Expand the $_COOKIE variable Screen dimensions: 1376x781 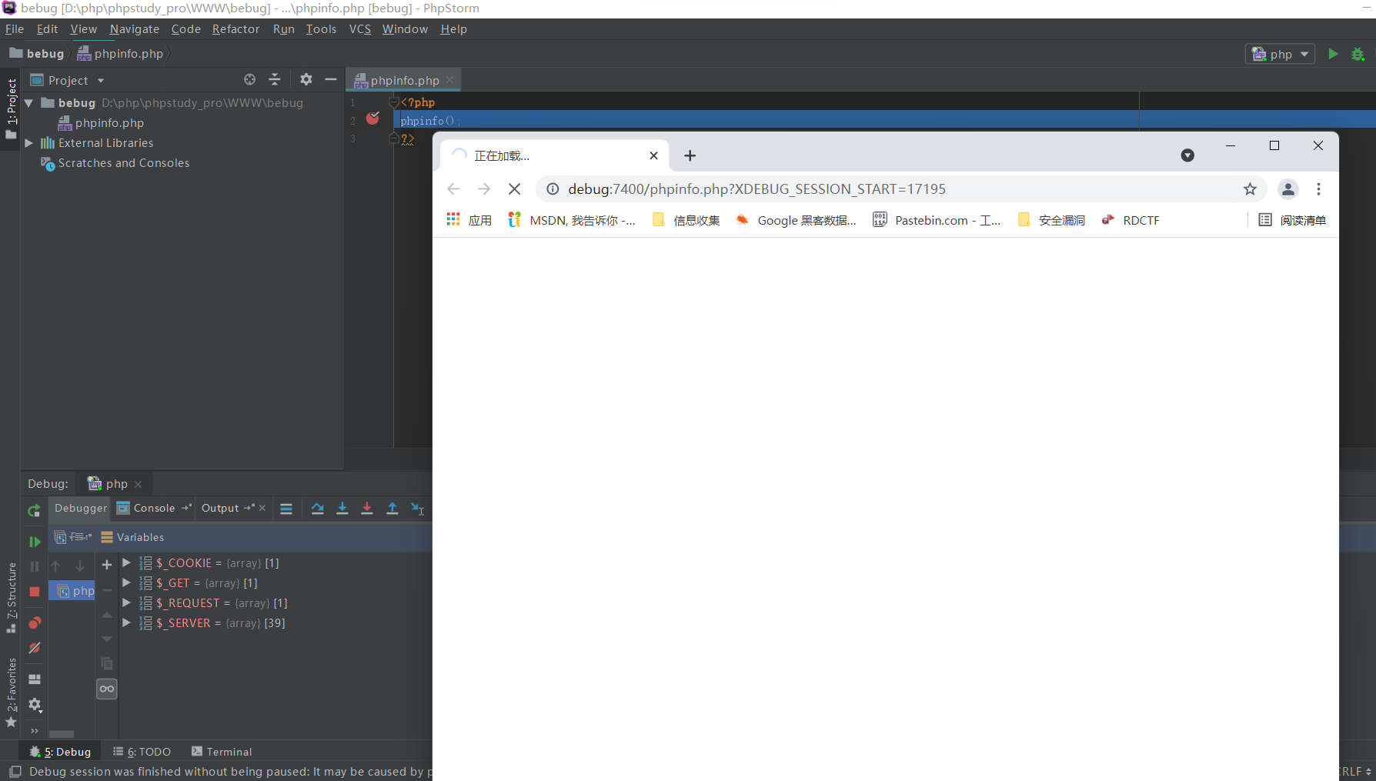point(127,562)
